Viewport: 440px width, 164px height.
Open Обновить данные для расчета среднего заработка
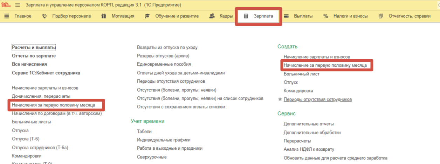point(336,158)
